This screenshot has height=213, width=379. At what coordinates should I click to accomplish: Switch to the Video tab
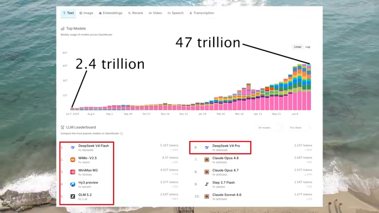pos(155,13)
